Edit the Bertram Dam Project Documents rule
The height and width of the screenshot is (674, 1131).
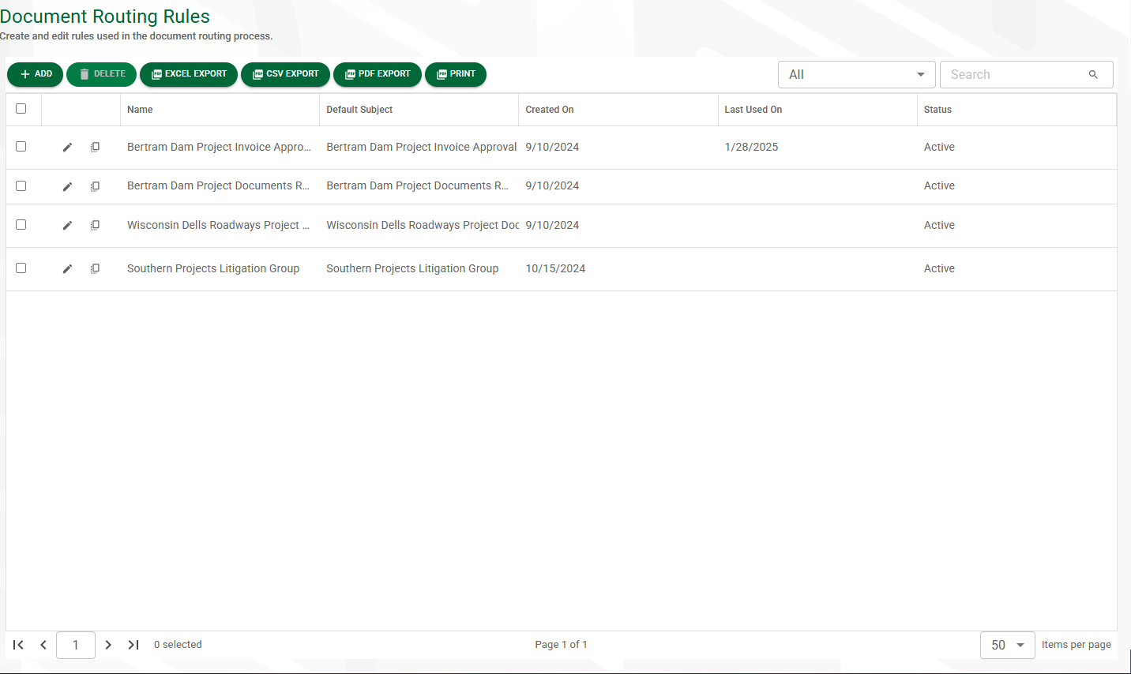tap(68, 186)
